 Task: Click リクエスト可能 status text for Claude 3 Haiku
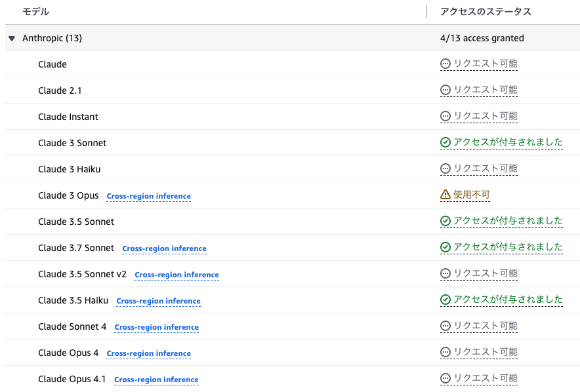[x=486, y=169]
